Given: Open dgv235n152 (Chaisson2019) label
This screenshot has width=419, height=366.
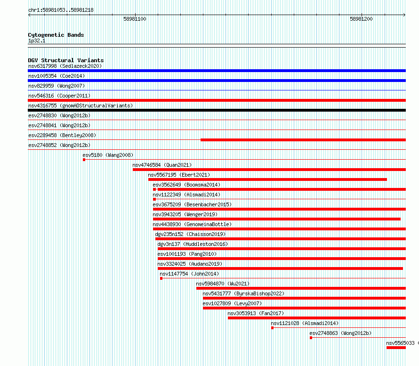Looking at the screenshot, I should (190, 234).
